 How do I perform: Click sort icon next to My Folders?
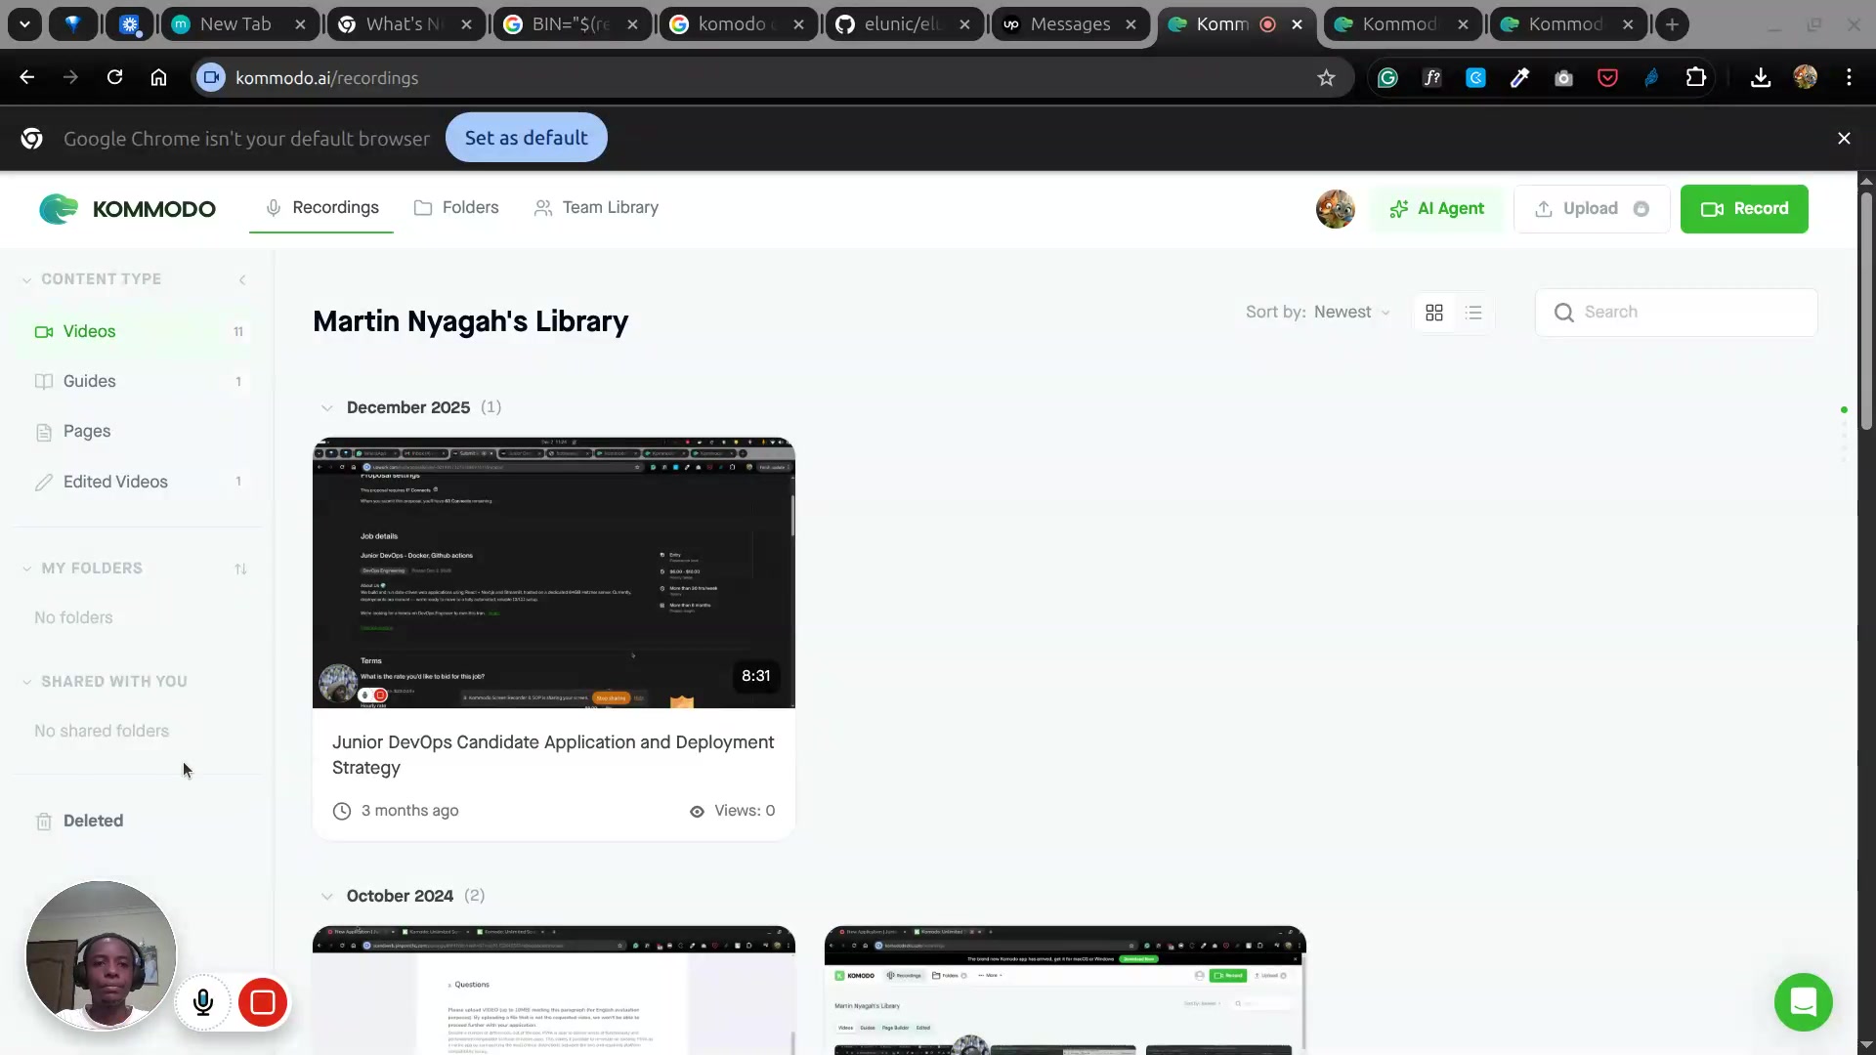pyautogui.click(x=240, y=569)
